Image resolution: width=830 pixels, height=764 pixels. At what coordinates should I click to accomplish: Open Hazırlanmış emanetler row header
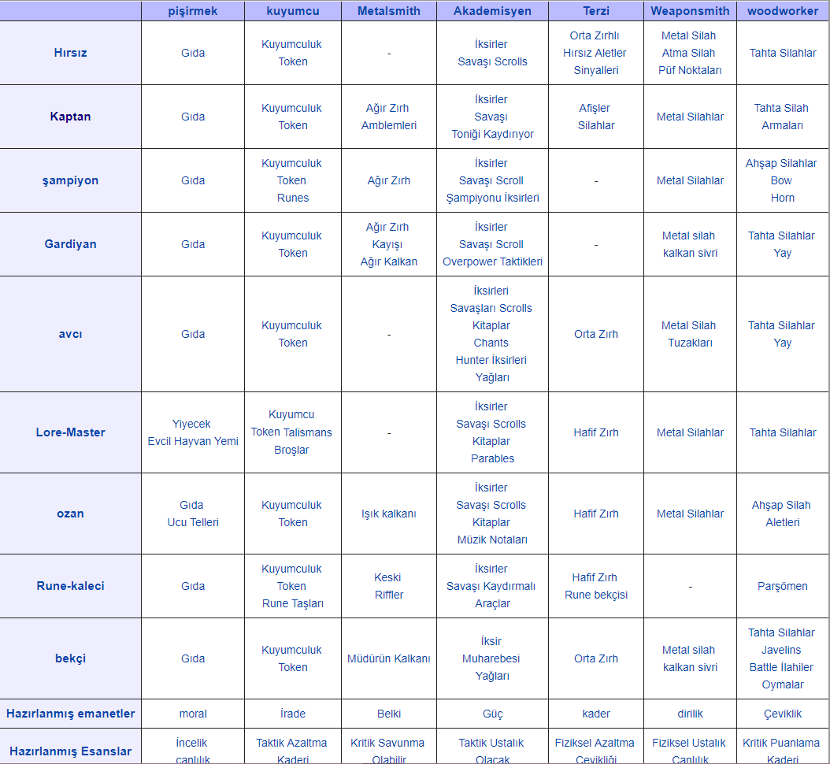[x=70, y=713]
